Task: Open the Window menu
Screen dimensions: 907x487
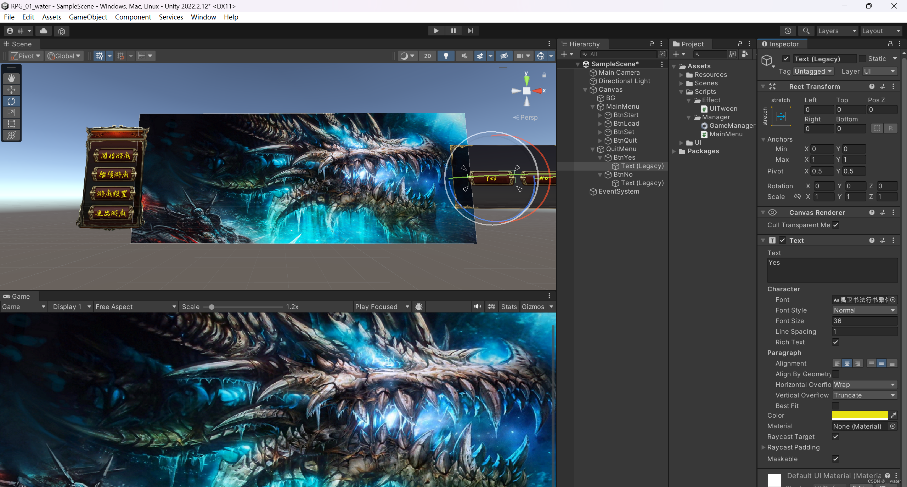Action: [x=203, y=17]
